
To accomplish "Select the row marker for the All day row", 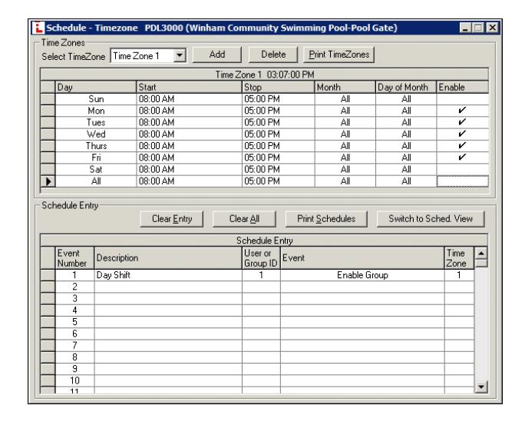I will pyautogui.click(x=48, y=181).
